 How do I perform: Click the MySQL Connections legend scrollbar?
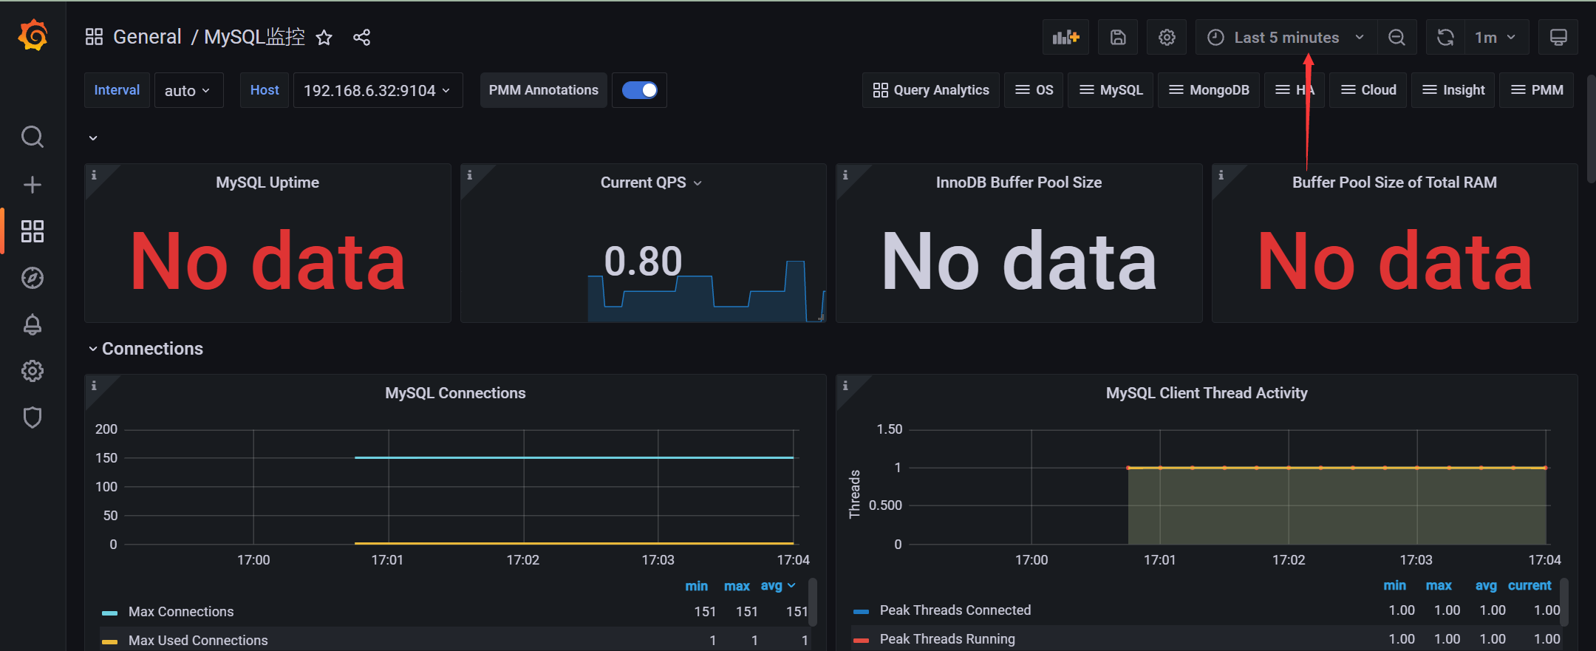[x=813, y=602]
